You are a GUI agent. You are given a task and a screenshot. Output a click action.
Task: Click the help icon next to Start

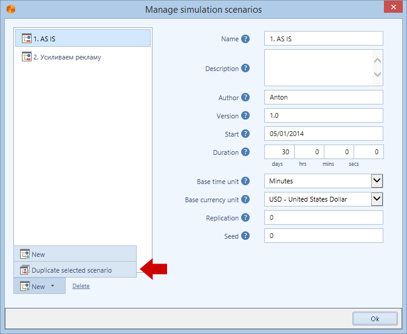[245, 134]
